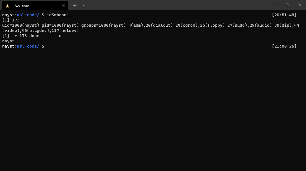
Task: Click the 21:00:26 timestamp
Action: click(284, 46)
